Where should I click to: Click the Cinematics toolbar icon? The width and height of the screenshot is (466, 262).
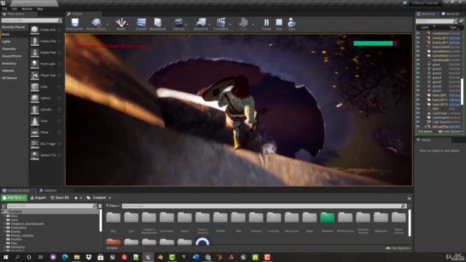[x=221, y=23]
